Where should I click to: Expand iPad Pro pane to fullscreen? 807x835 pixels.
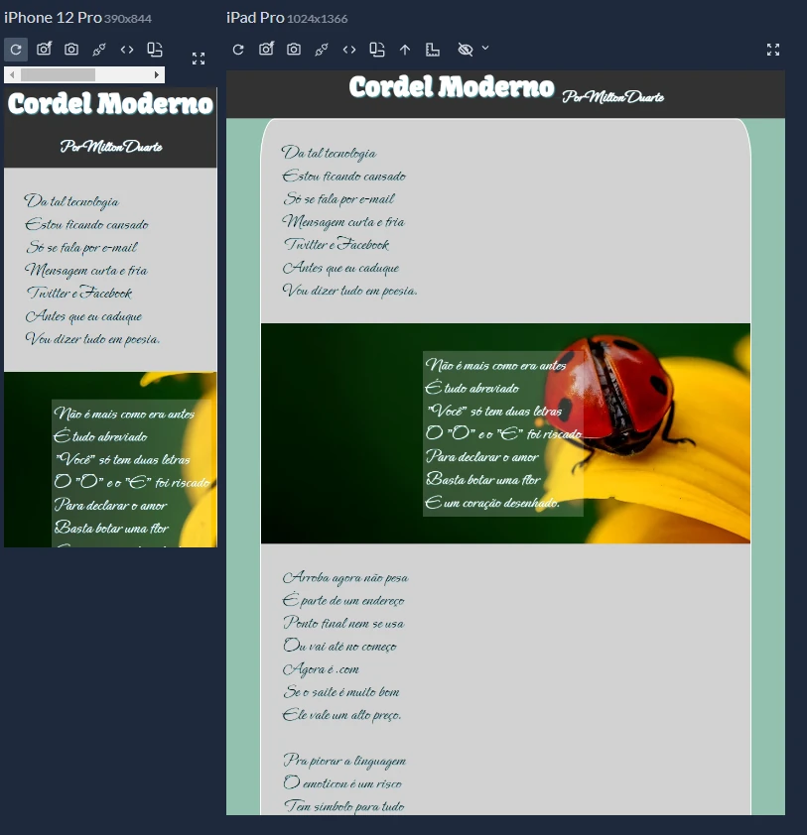pos(773,50)
